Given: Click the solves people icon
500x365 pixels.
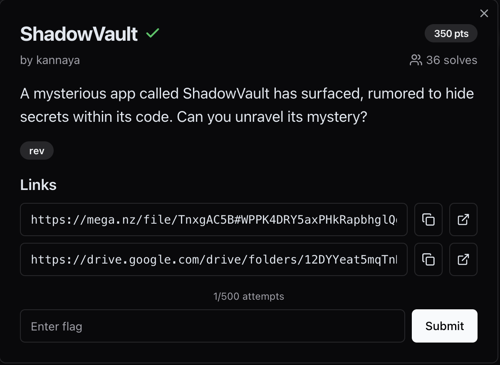Looking at the screenshot, I should coord(416,60).
